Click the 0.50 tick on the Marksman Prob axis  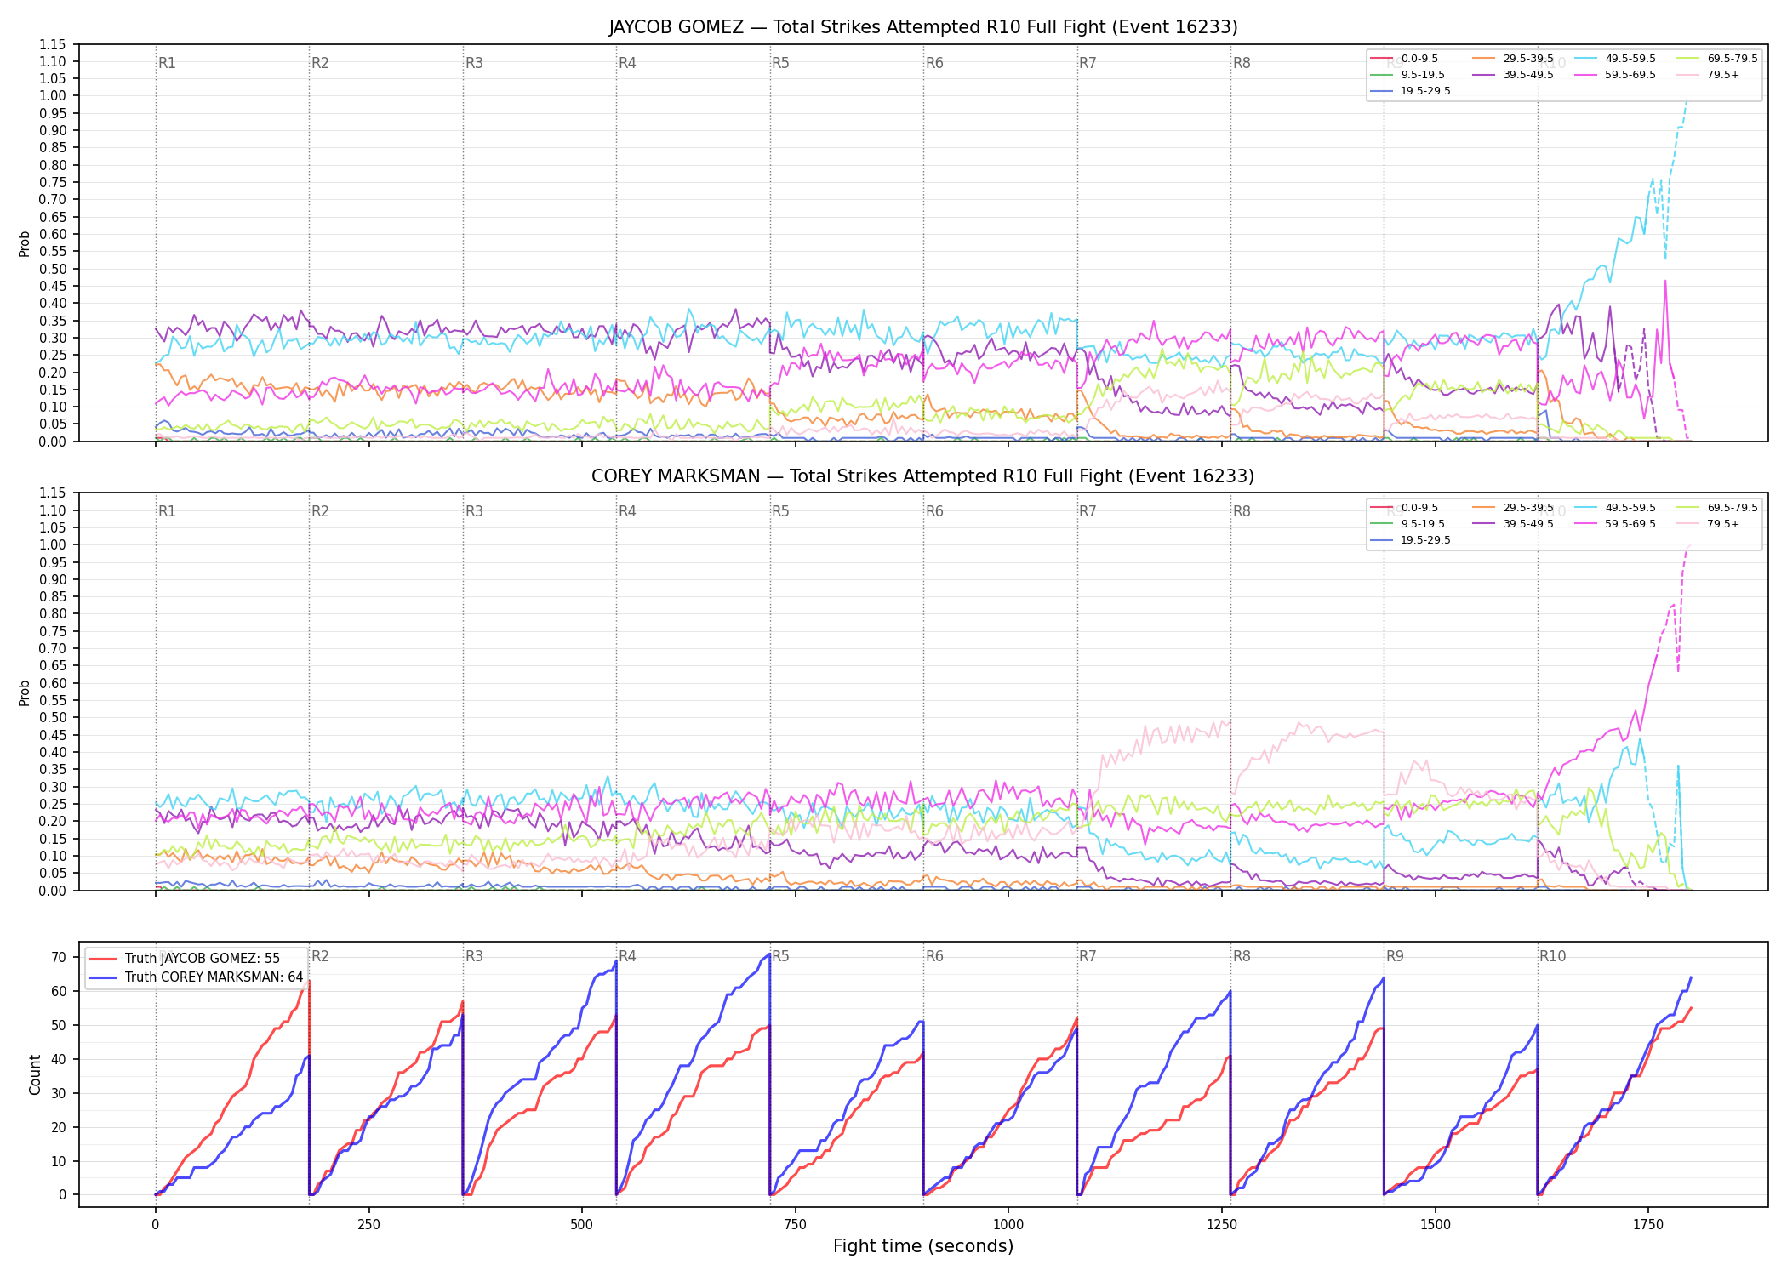[x=53, y=717]
